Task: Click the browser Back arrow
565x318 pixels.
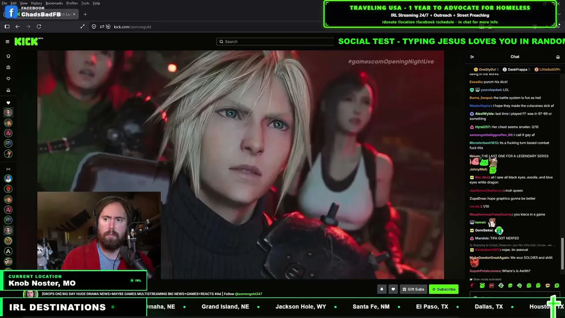Action: pos(18,26)
